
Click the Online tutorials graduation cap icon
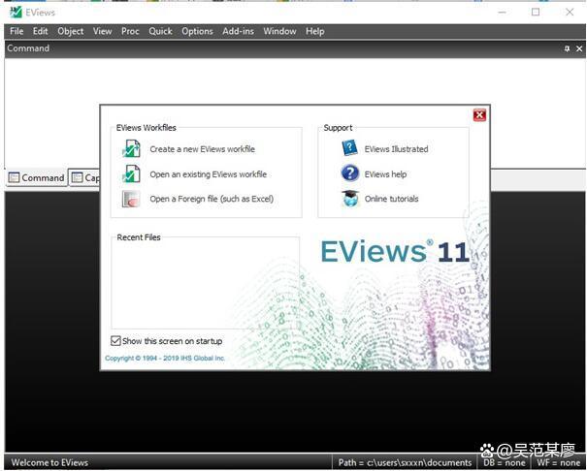pos(349,199)
